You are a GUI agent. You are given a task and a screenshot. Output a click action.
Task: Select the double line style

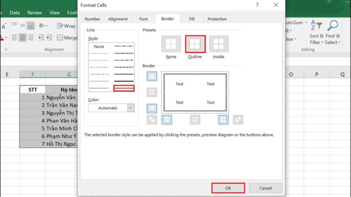pyautogui.click(x=124, y=88)
